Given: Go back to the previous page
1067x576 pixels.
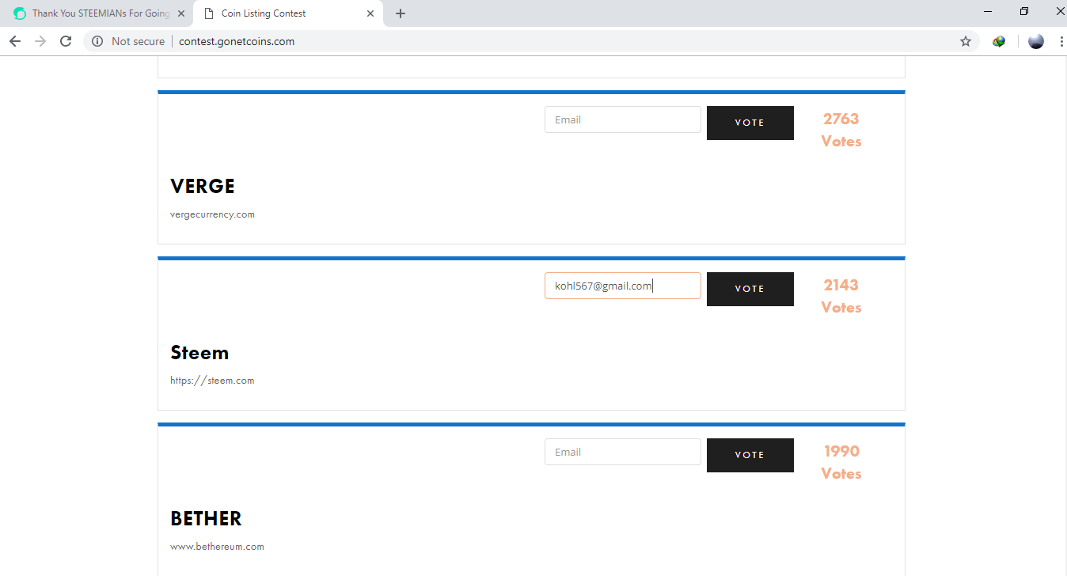Looking at the screenshot, I should click(15, 41).
